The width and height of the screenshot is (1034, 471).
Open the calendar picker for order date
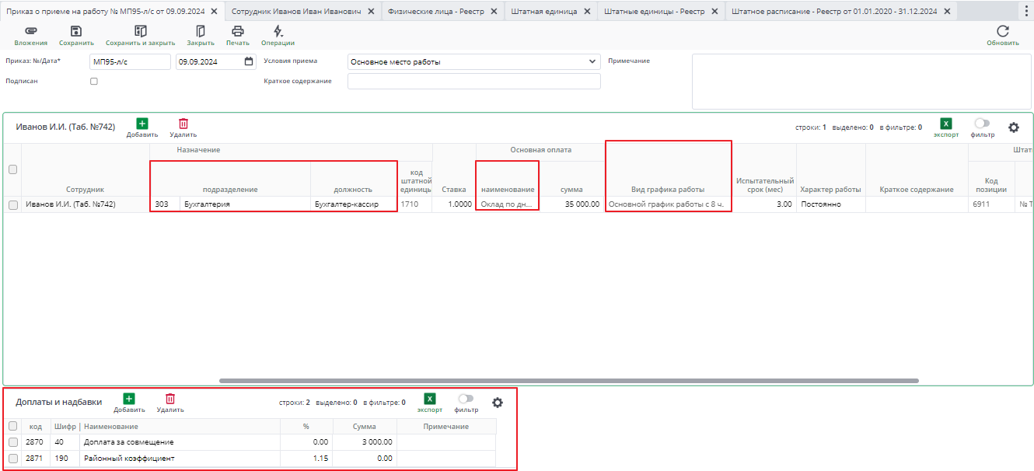[249, 61]
